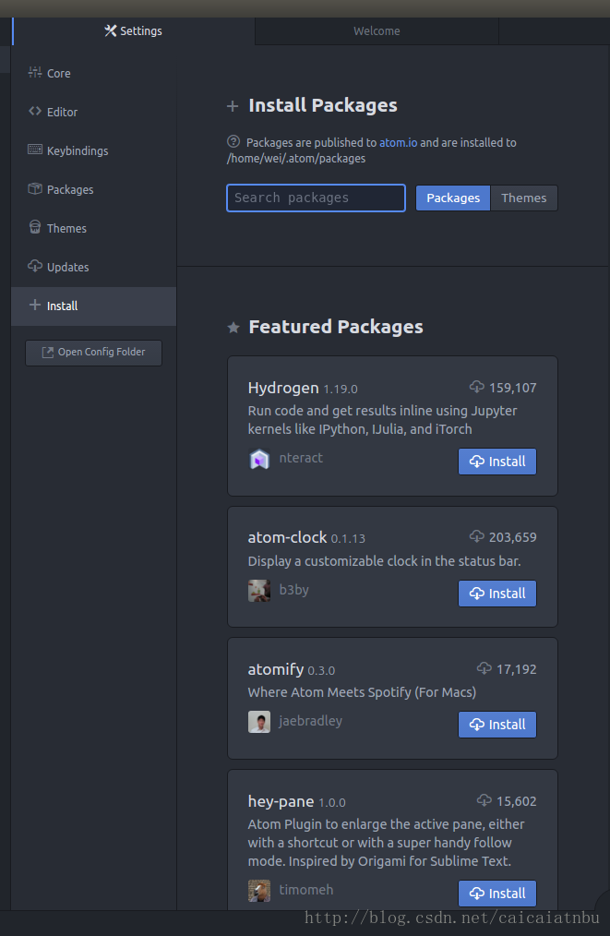Focus the Search packages input field

[316, 198]
